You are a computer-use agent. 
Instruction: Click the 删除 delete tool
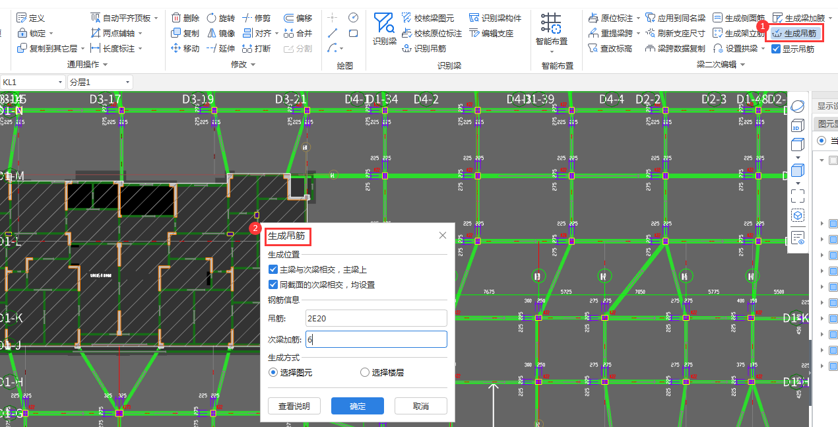point(185,18)
